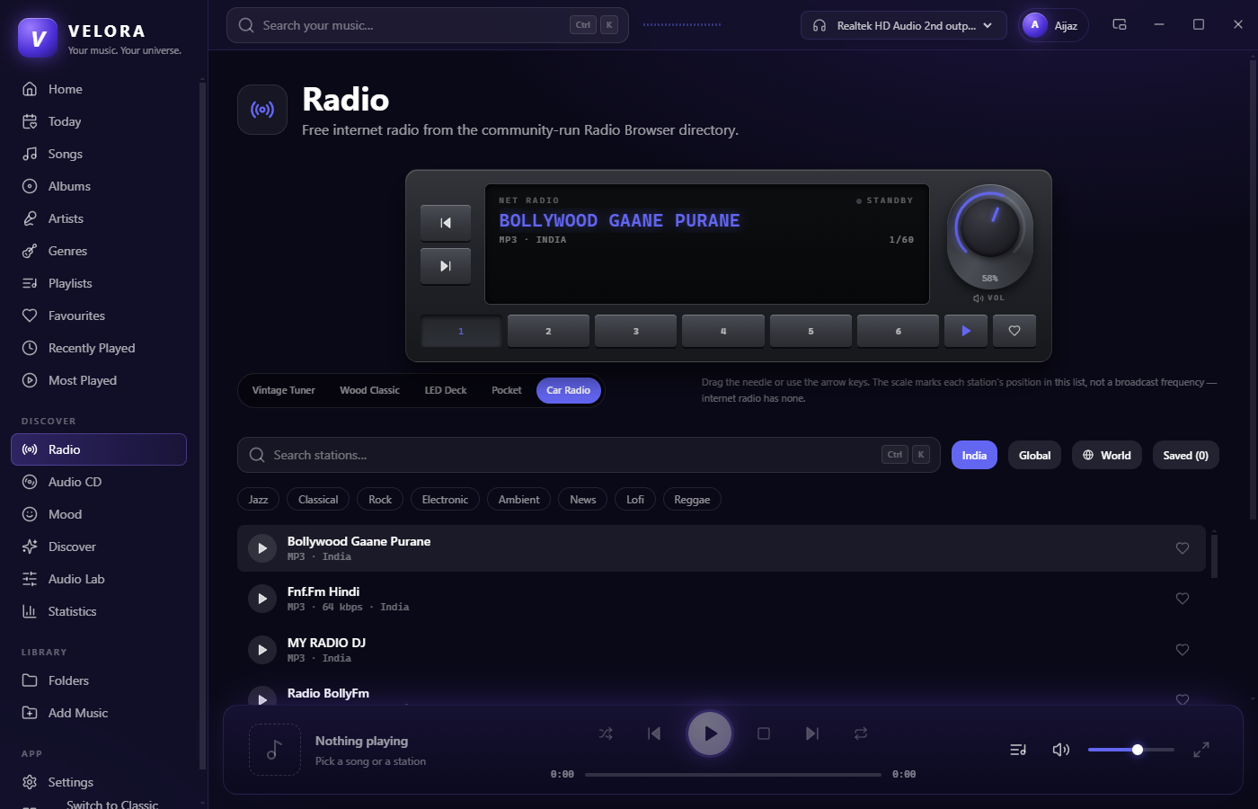
Task: Mute with the speaker icon in player bar
Action: [x=1061, y=750]
